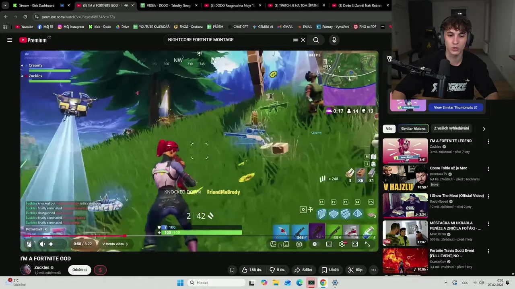Open options menu for 'Opate Tohle už je Moc'
The width and height of the screenshot is (515, 289).
click(x=488, y=169)
